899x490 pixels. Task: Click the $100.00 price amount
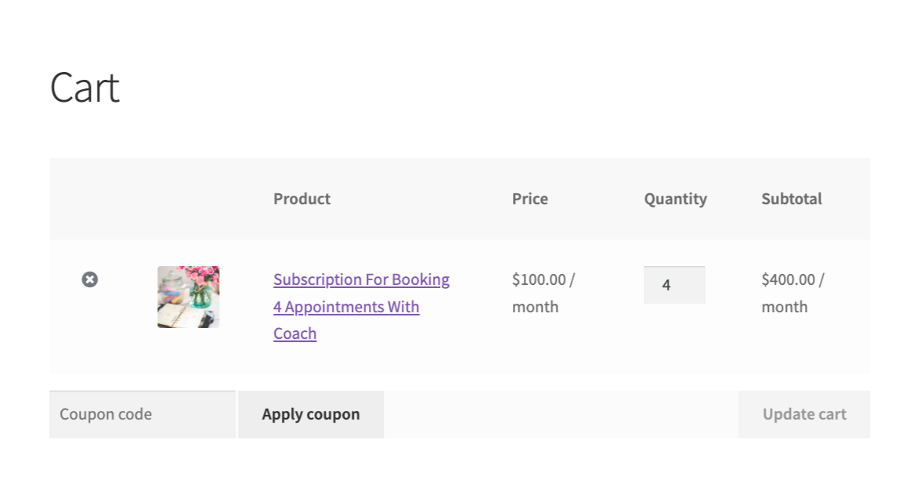539,279
